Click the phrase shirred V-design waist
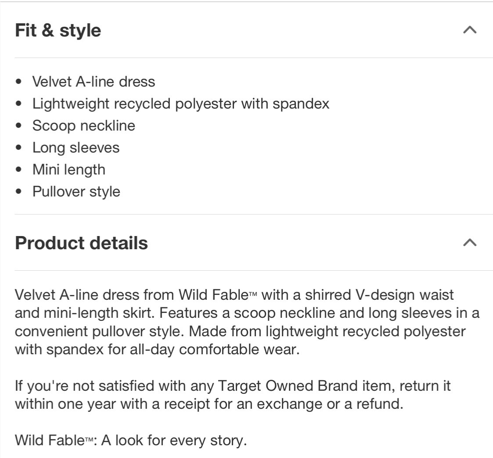 pyautogui.click(x=379, y=295)
